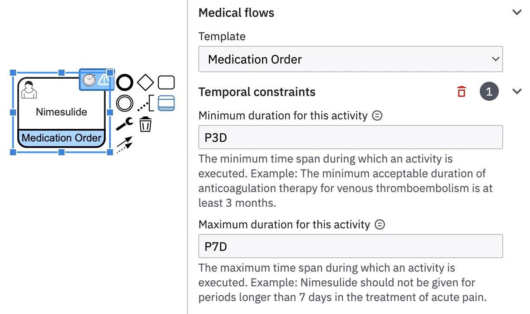Remove the temporal constraint via red trash icon
530x314 pixels.
[x=461, y=91]
